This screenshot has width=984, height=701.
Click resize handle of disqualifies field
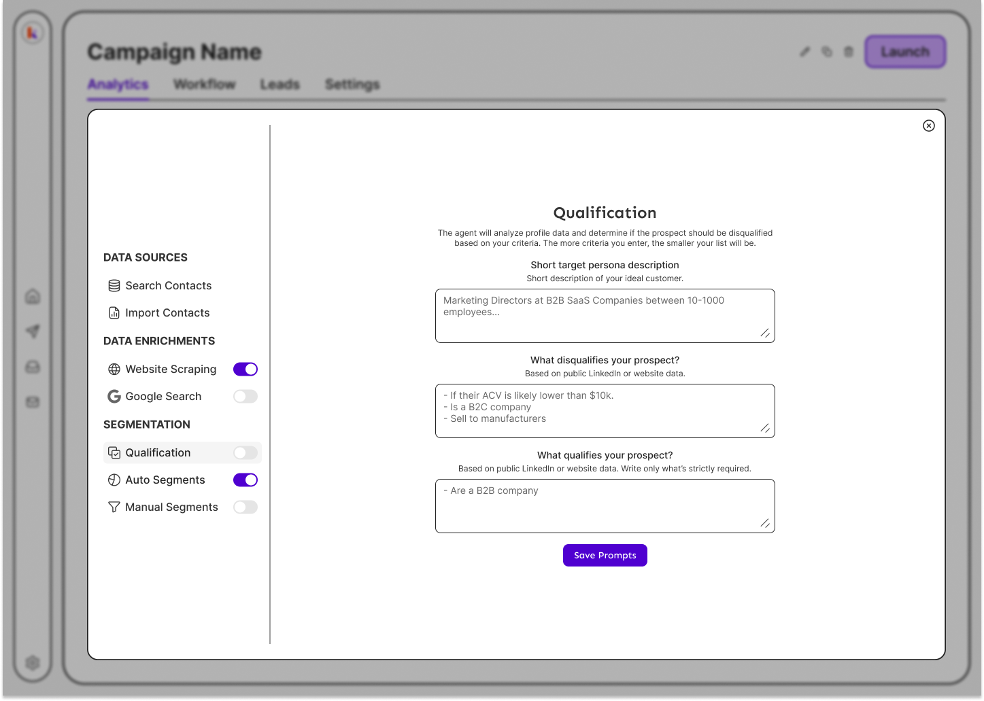pos(765,429)
